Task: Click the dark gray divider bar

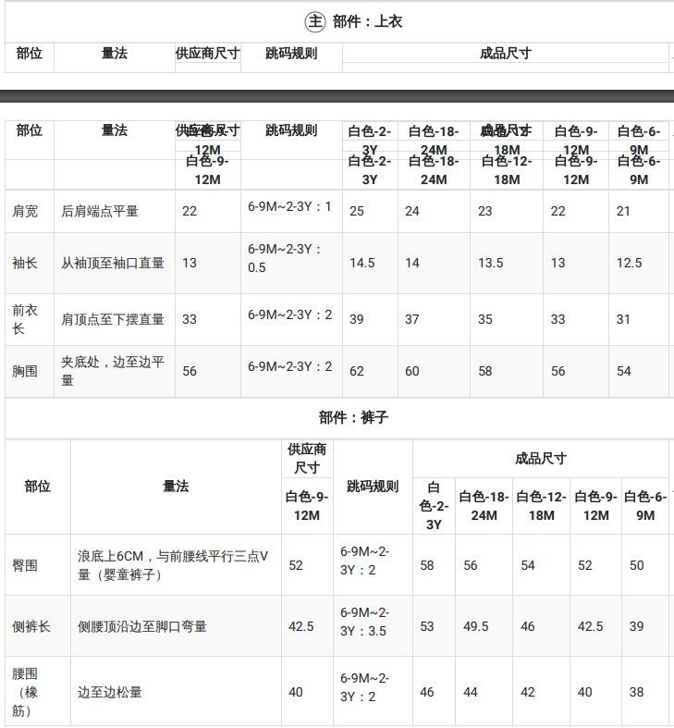Action: (337, 95)
